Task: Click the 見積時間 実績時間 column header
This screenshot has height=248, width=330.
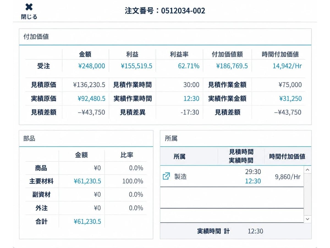Action: pos(241,156)
